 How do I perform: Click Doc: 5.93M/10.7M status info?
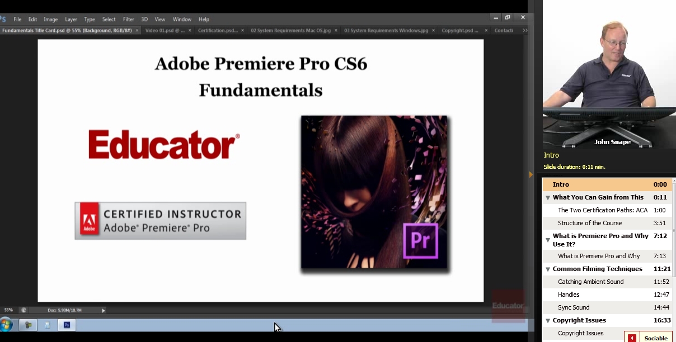(65, 310)
